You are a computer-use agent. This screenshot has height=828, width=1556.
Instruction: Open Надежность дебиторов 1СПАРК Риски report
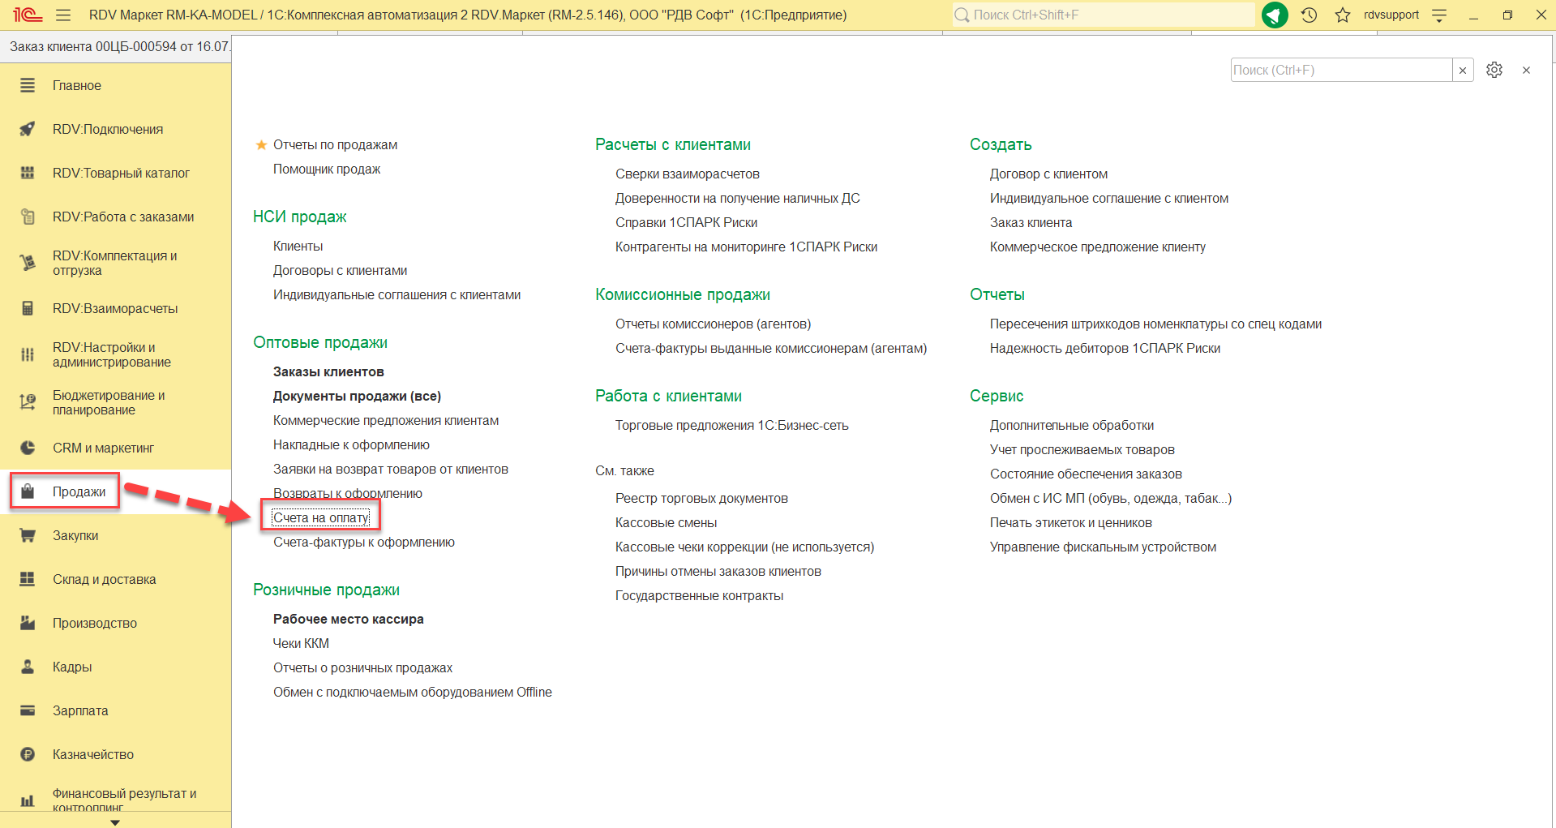point(1105,348)
